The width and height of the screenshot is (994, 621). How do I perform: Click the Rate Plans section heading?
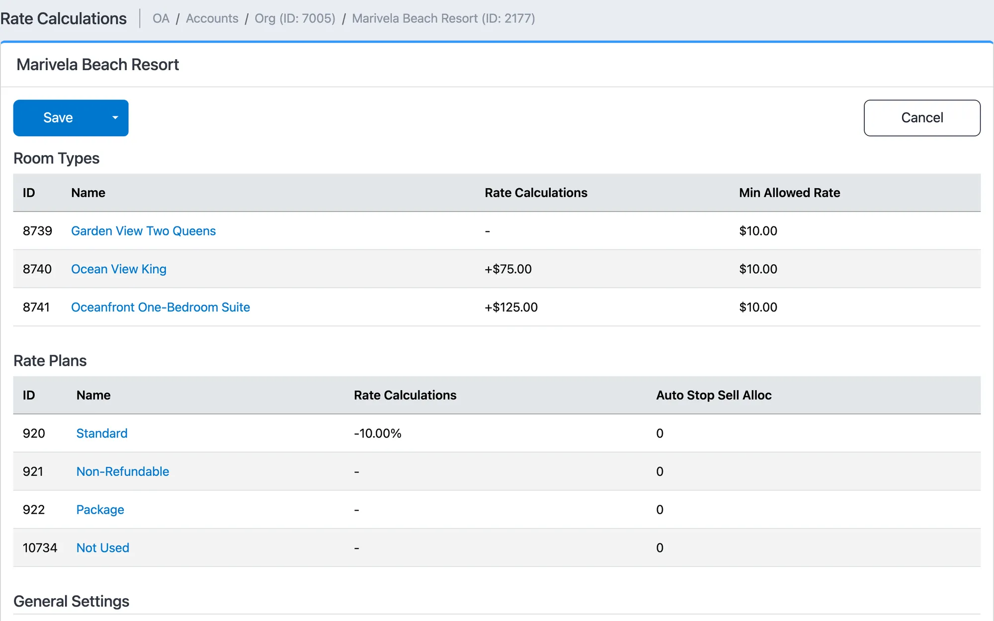[x=50, y=361]
